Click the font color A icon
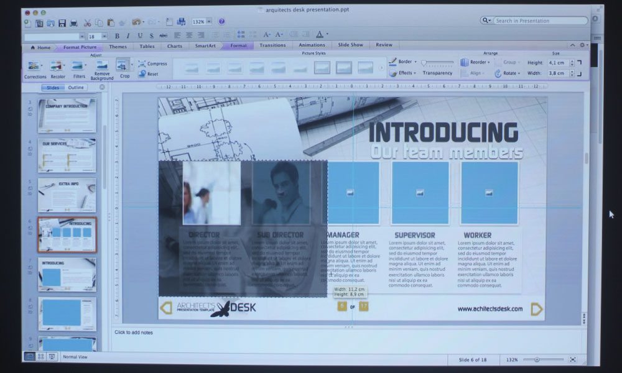Viewport: 622px width, 373px height. click(319, 34)
